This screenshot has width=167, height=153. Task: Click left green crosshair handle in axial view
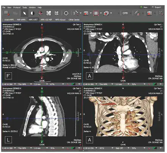tap(7, 53)
